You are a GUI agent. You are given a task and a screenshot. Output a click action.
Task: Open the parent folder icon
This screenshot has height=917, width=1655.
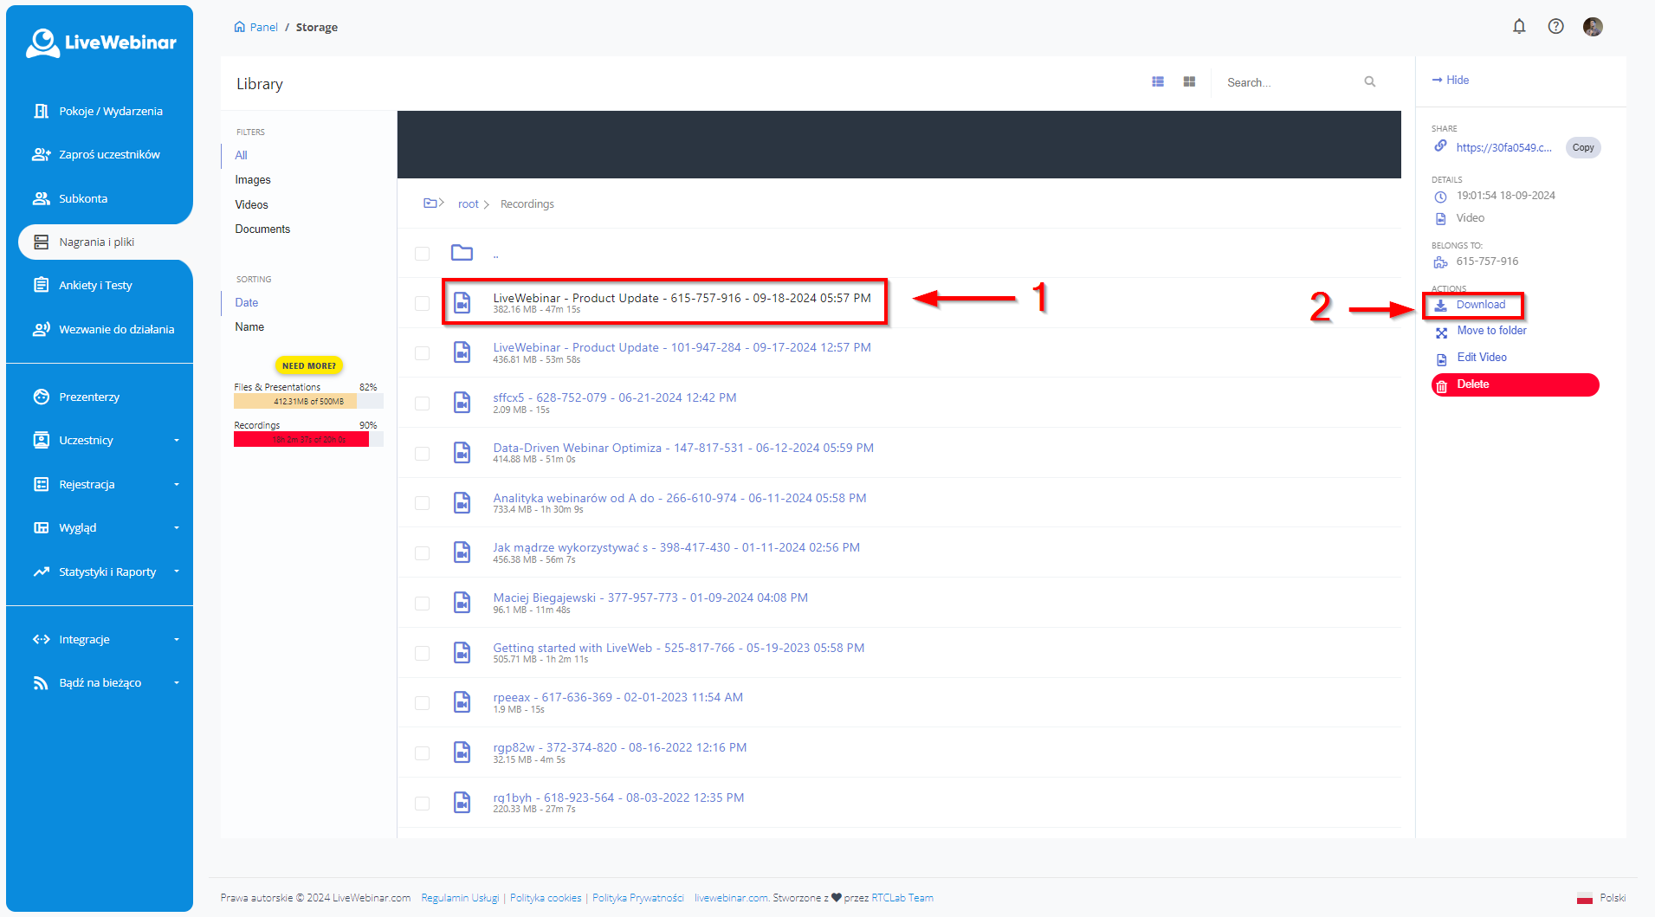click(462, 253)
